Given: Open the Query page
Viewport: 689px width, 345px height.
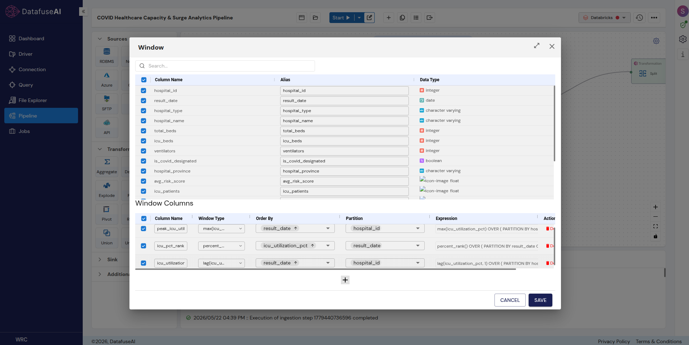Looking at the screenshot, I should click(x=41, y=85).
